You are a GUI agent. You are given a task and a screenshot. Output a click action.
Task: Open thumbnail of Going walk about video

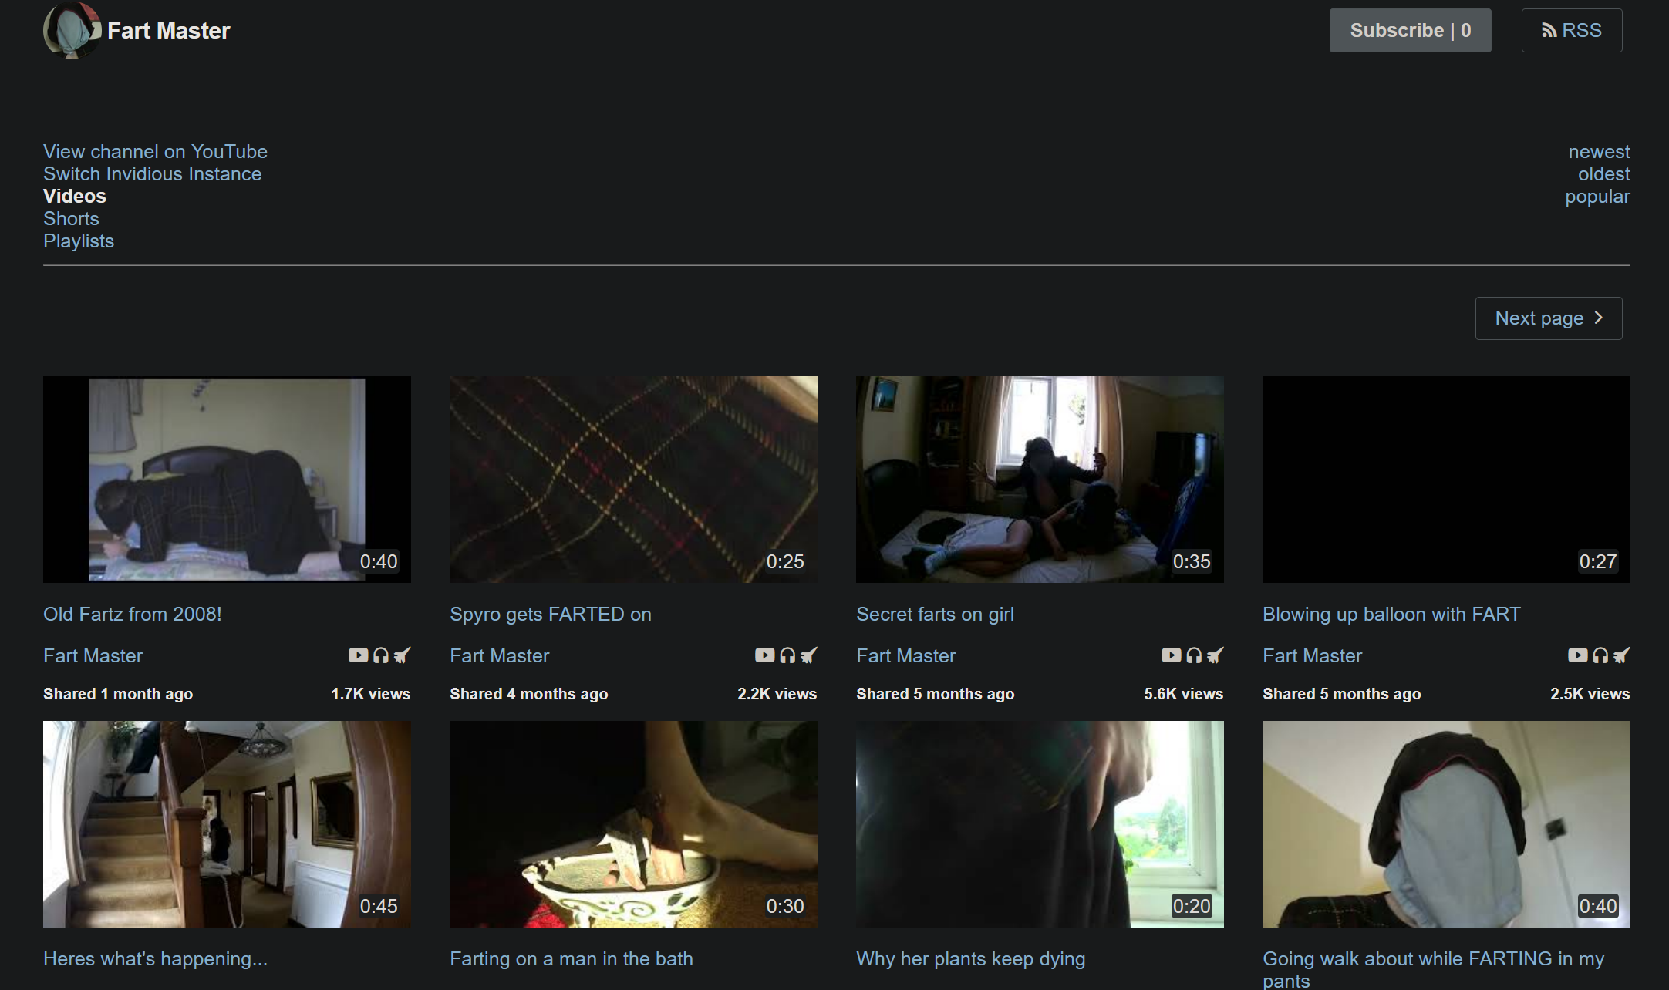point(1446,823)
